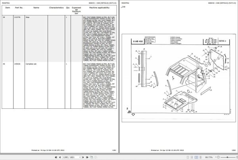Click page number 1282 in right footer
238x160 pixels.
(234, 150)
